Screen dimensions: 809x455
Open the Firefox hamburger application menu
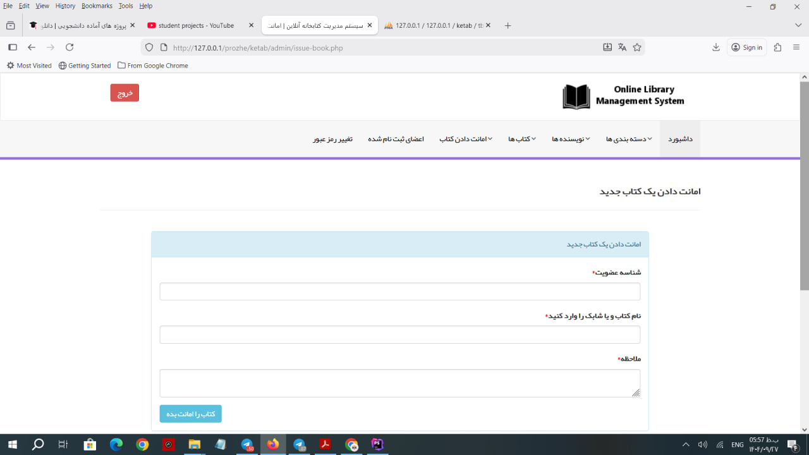pyautogui.click(x=796, y=47)
